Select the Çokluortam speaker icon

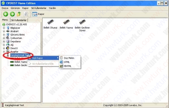[8, 38]
